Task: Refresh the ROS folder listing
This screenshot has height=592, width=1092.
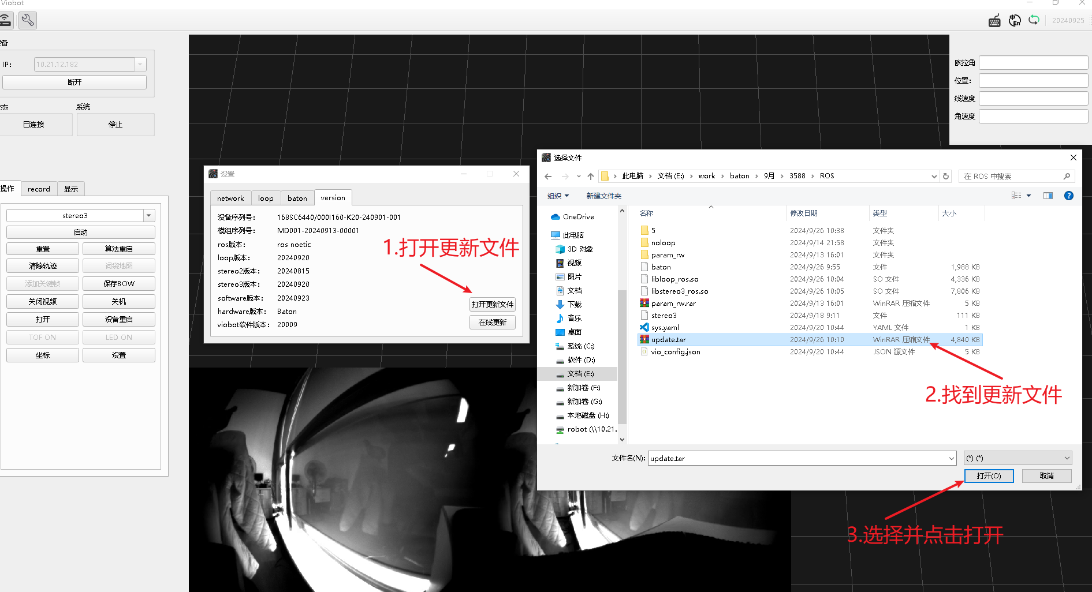Action: coord(946,177)
